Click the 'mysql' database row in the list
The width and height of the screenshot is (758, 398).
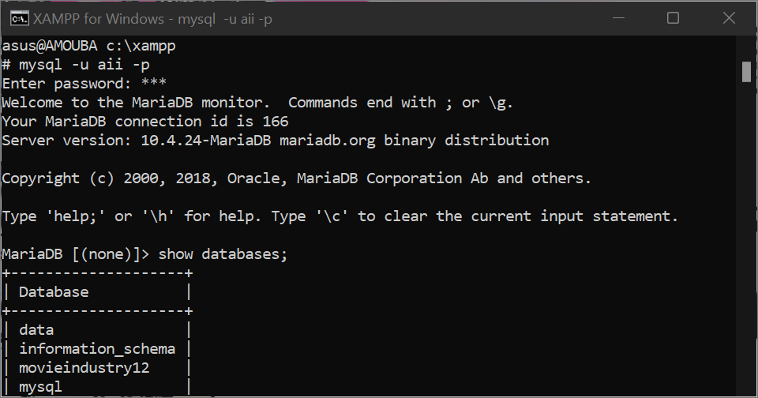(41, 387)
